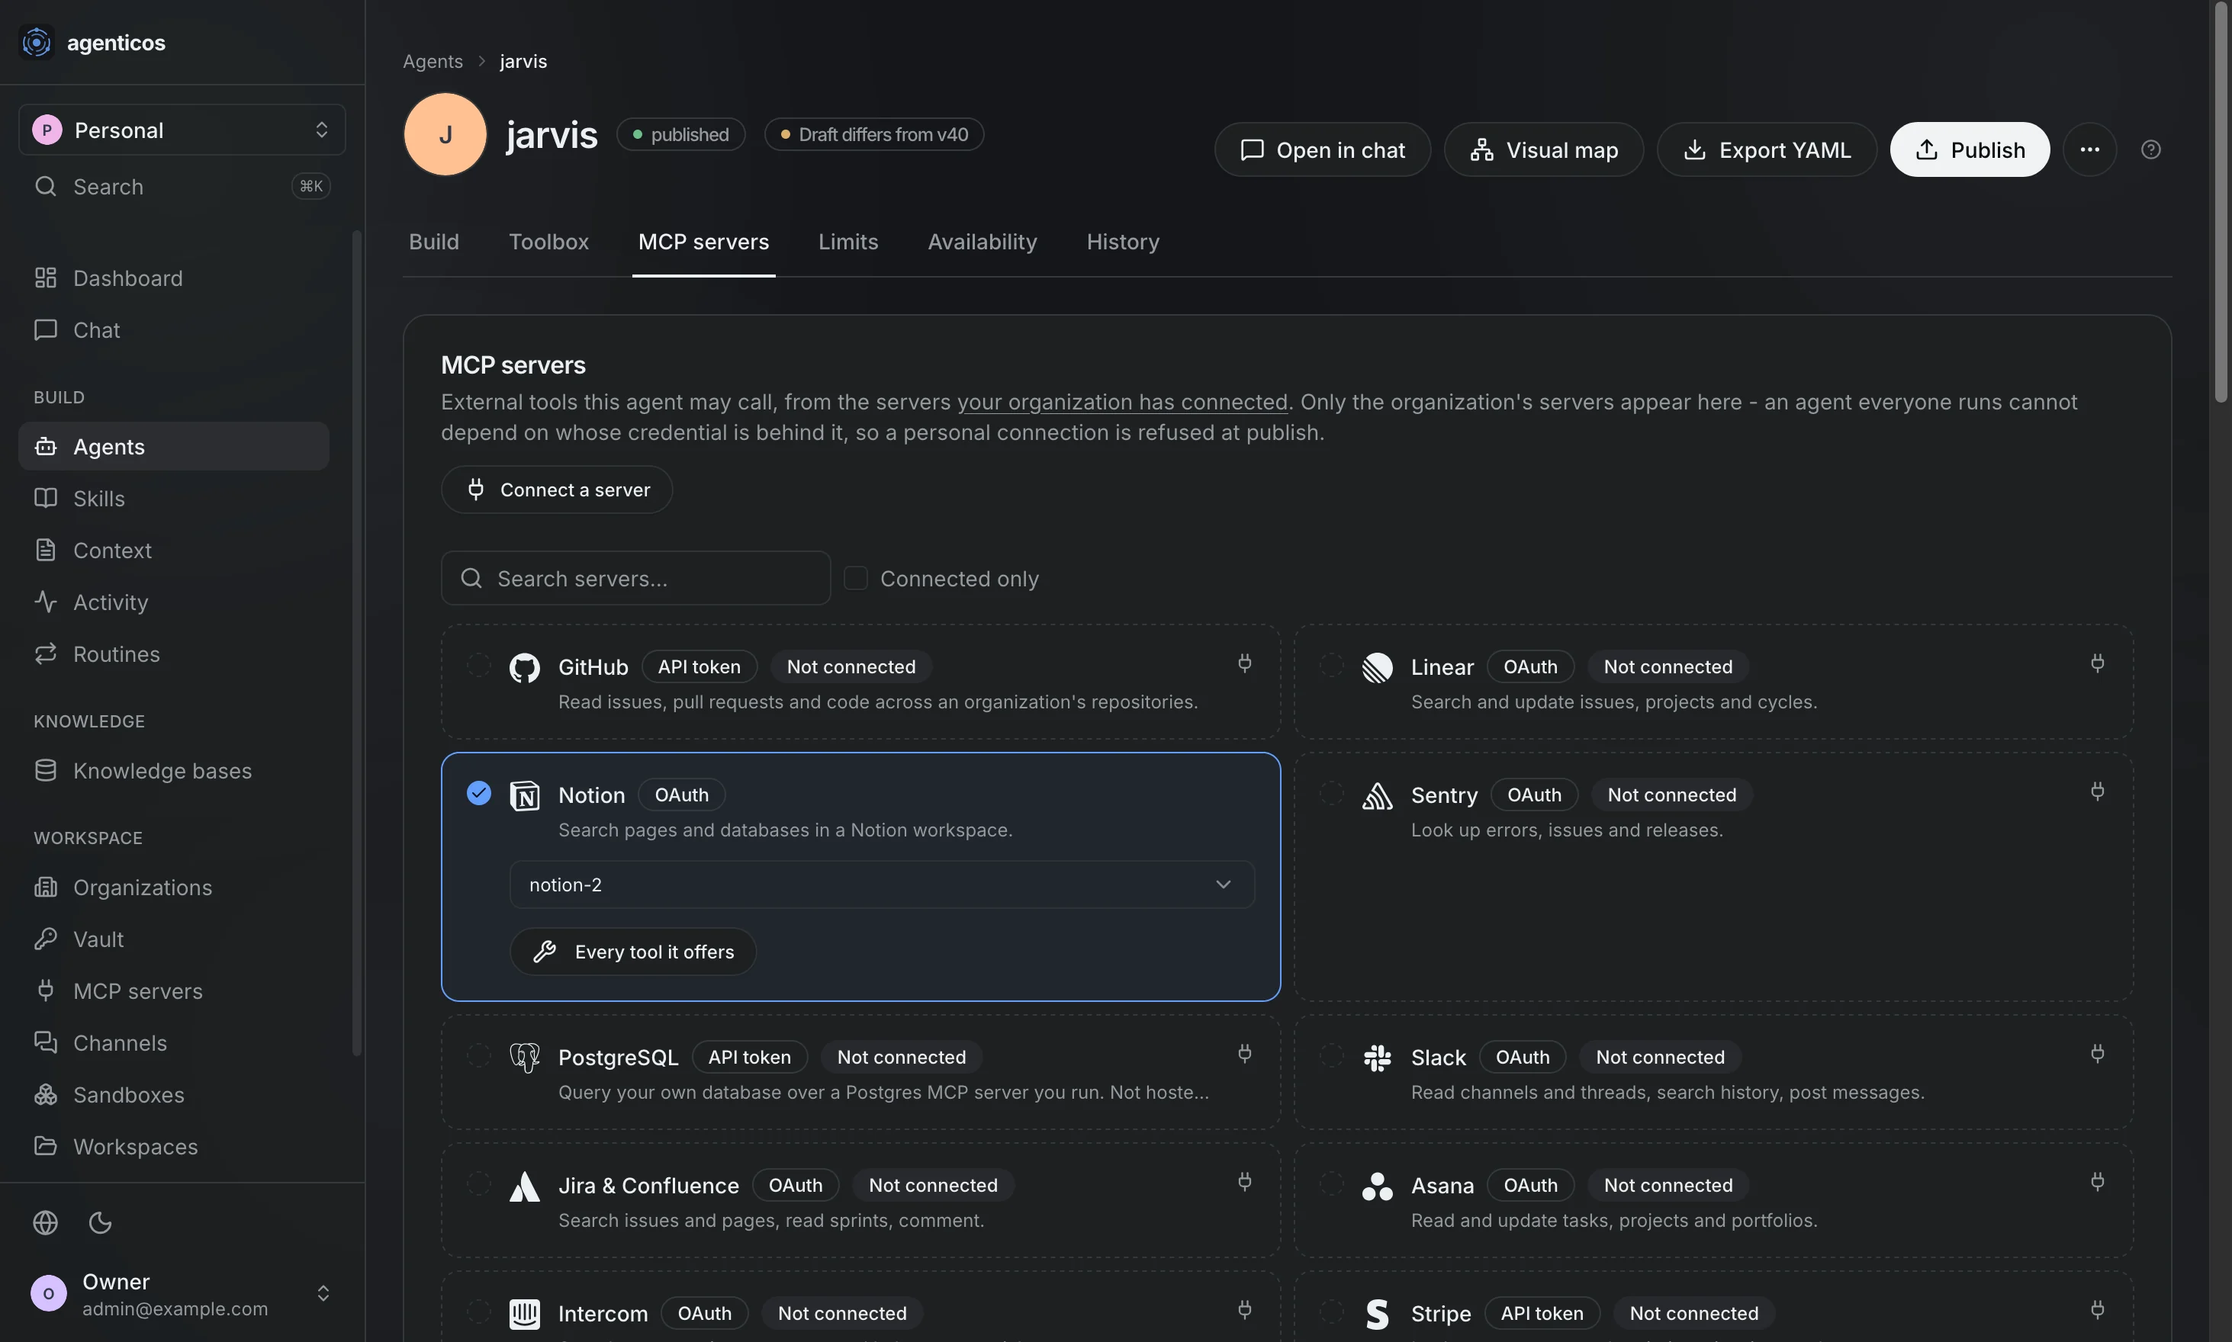The width and height of the screenshot is (2232, 1342).
Task: Open Sandboxes in the sidebar
Action: 174,1094
